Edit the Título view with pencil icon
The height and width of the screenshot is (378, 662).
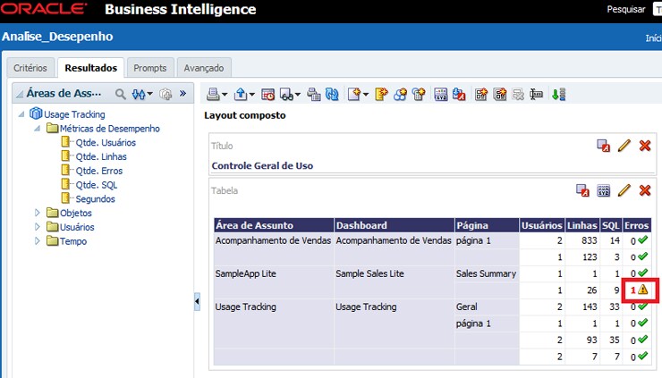[624, 146]
